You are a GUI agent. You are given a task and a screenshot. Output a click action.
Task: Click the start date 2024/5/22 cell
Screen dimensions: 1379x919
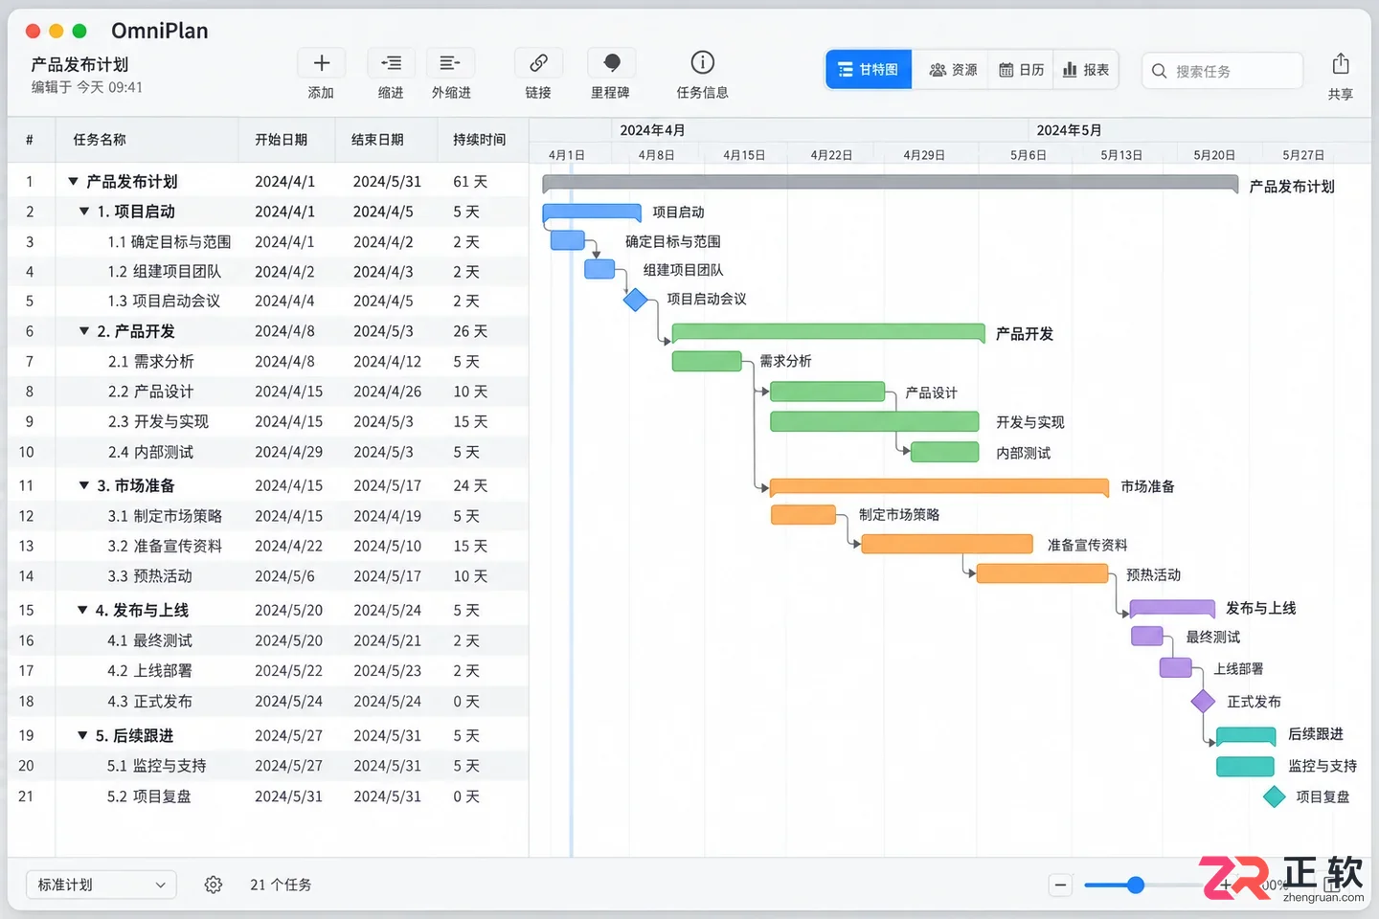(289, 671)
